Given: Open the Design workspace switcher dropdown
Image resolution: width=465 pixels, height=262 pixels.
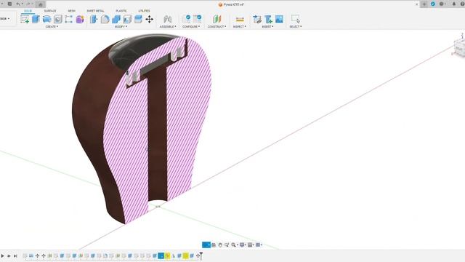Looking at the screenshot, I should [x=5, y=19].
